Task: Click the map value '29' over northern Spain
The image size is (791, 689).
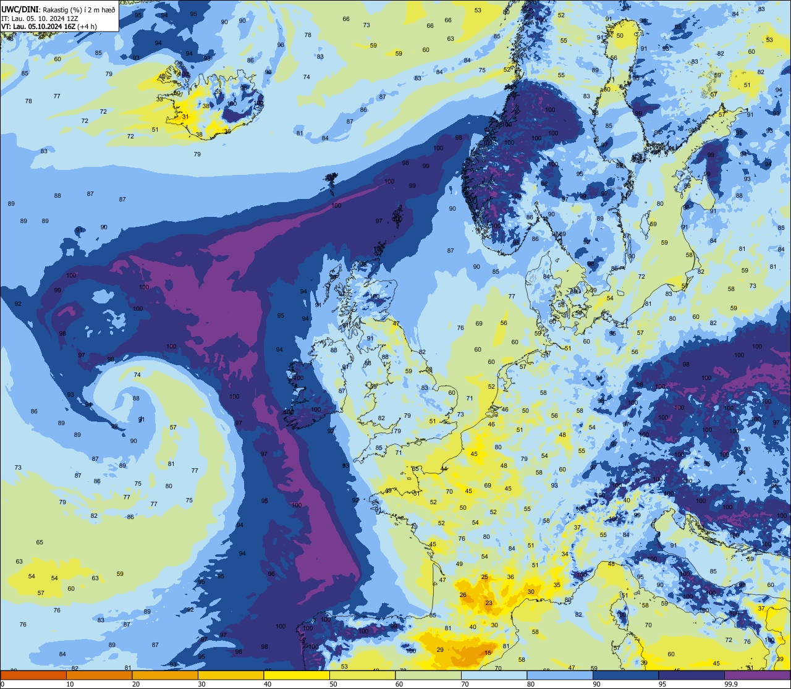Action: [x=440, y=650]
